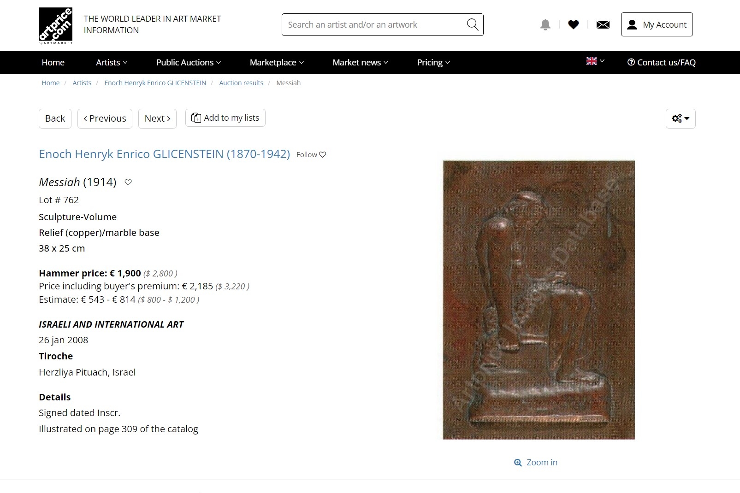Click Add to my lists button
The height and width of the screenshot is (493, 740).
coord(225,118)
